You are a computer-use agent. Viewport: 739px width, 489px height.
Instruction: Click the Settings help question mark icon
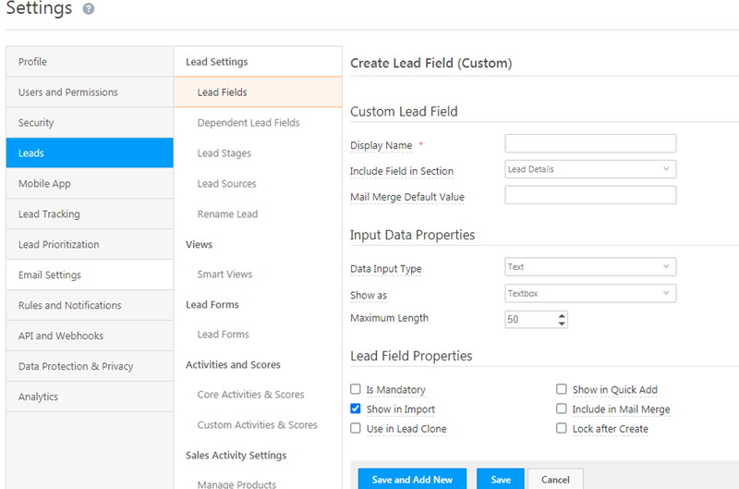89,9
